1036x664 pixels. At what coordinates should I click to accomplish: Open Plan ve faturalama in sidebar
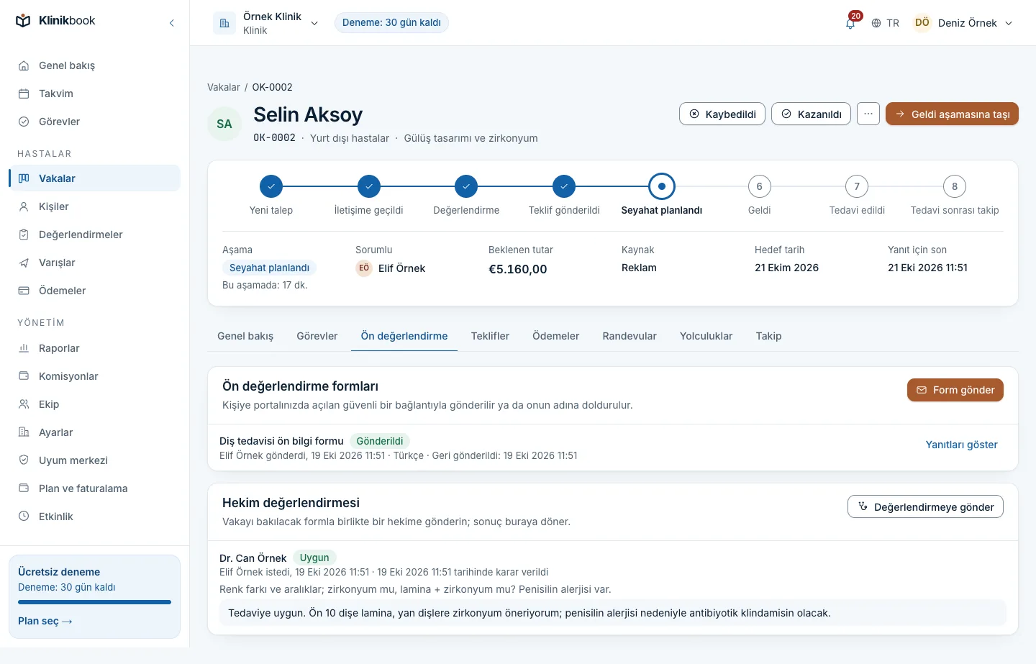click(x=94, y=488)
